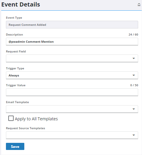The image size is (142, 155).
Task: Click the Request Source Templates dropdown arrow
Action: 134,135
